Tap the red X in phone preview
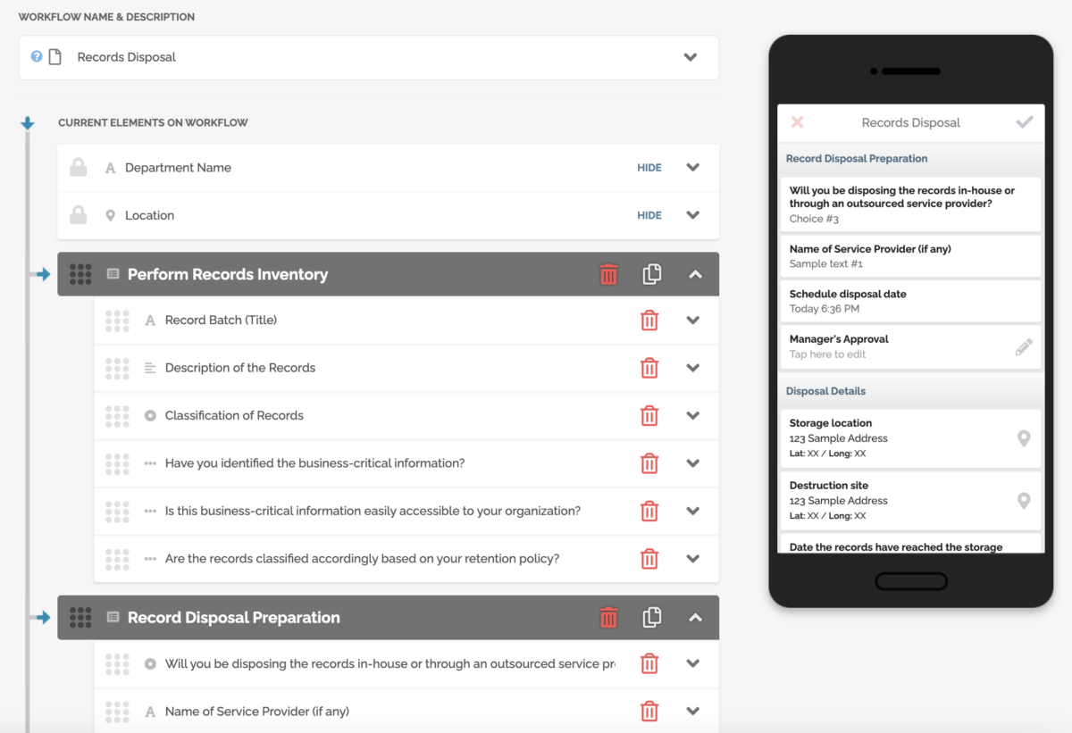This screenshot has width=1072, height=733. pyautogui.click(x=798, y=122)
